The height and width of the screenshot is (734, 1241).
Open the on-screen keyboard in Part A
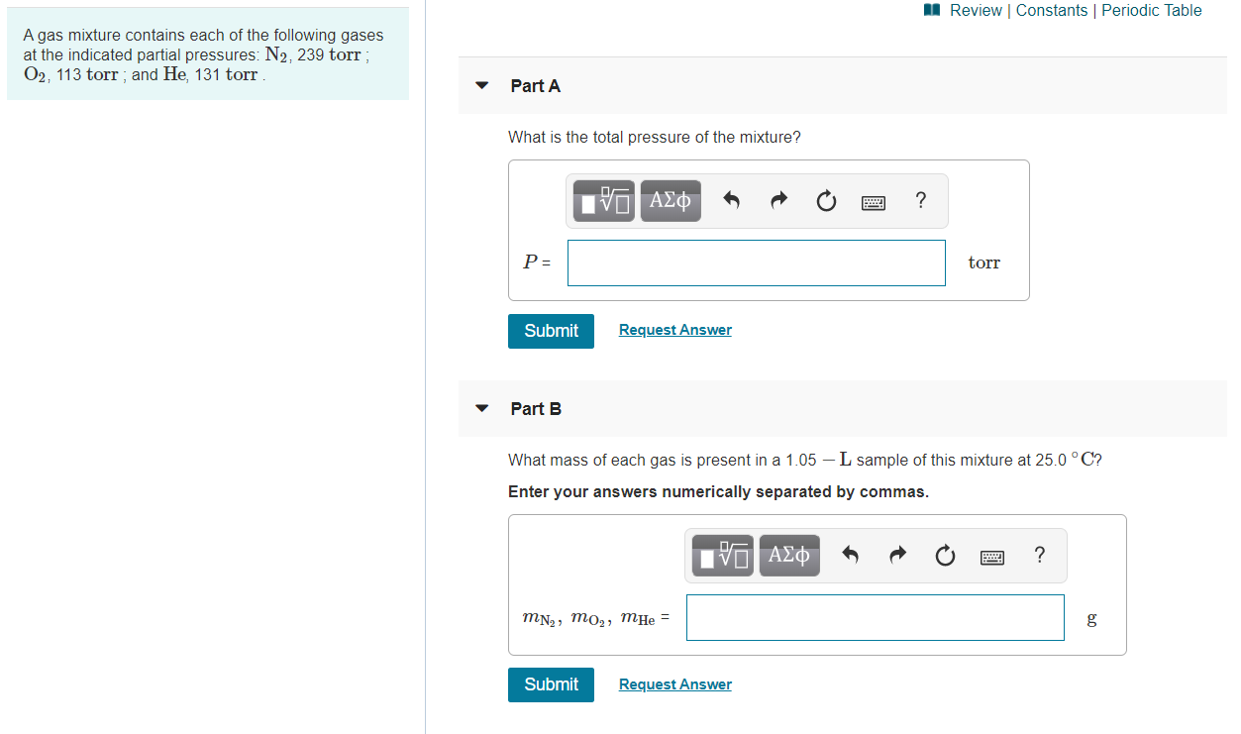pyautogui.click(x=873, y=201)
